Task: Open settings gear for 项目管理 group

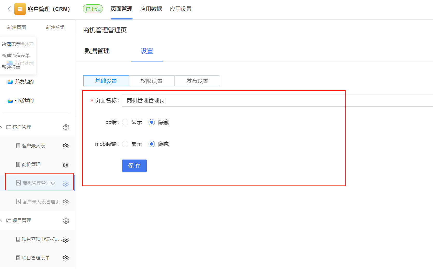Action: (x=66, y=221)
